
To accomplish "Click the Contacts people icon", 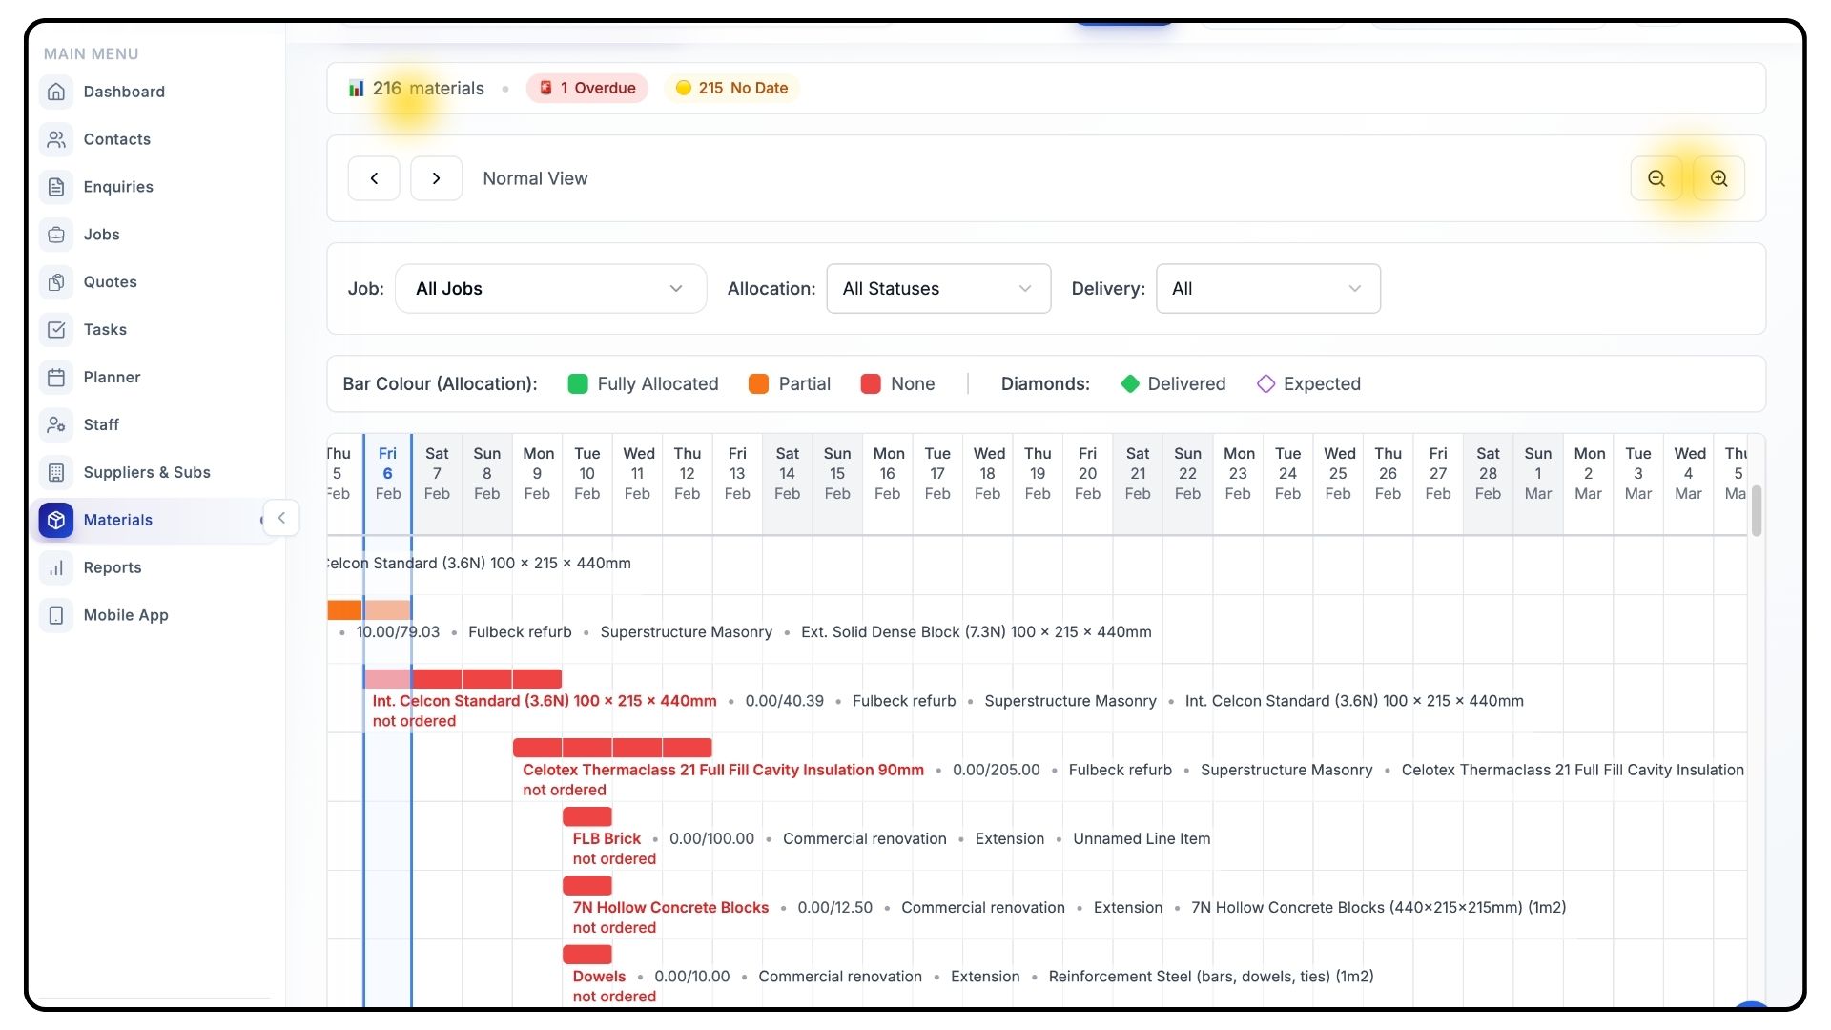I will [56, 139].
